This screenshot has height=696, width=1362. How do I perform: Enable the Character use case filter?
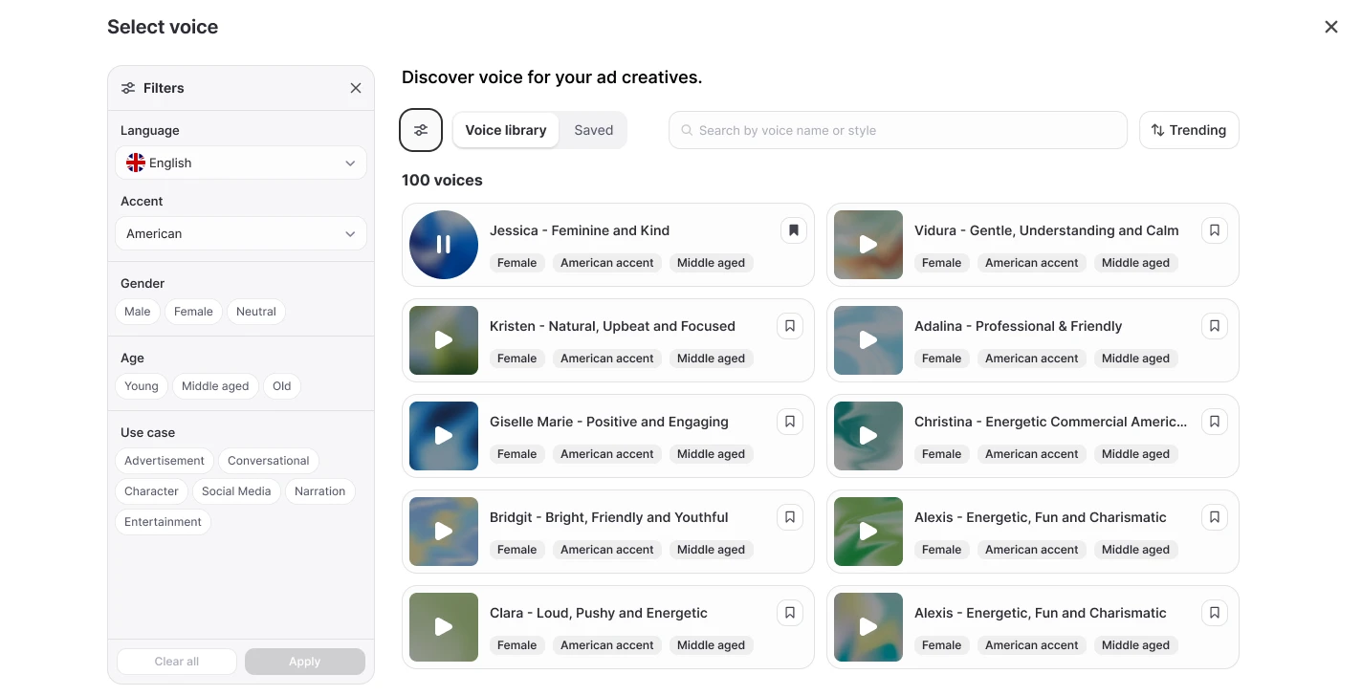[151, 491]
